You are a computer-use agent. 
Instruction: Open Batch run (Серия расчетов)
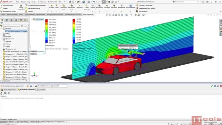coord(86,7)
